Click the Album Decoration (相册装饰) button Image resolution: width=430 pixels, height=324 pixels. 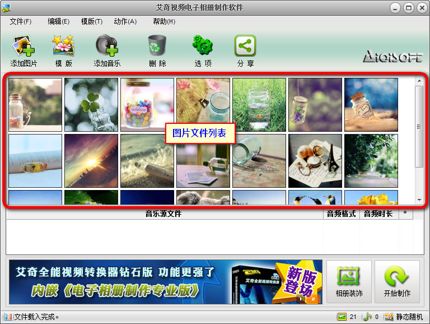tap(349, 282)
